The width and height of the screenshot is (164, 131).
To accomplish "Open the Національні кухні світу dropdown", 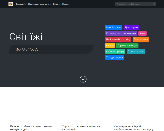I will pos(40,4).
